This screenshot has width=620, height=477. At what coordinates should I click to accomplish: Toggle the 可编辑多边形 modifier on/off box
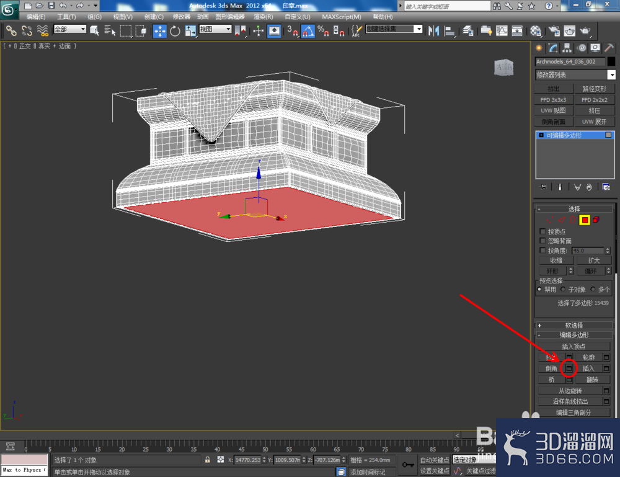click(608, 135)
